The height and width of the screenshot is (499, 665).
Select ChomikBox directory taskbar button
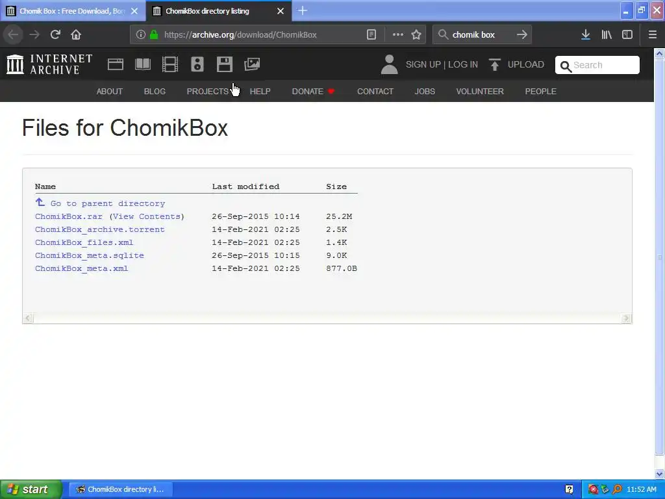[120, 489]
